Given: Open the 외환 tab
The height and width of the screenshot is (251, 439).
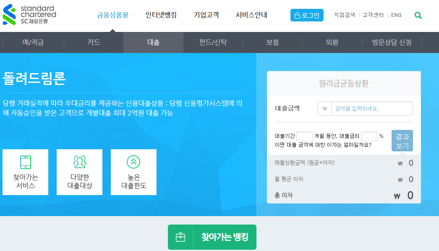Looking at the screenshot, I should point(332,42).
